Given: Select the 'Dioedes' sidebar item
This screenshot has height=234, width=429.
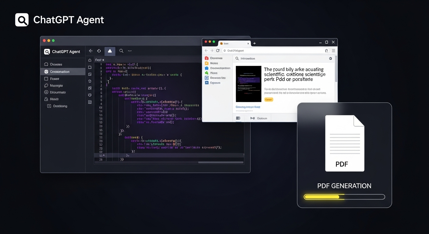Looking at the screenshot, I should (x=63, y=64).
